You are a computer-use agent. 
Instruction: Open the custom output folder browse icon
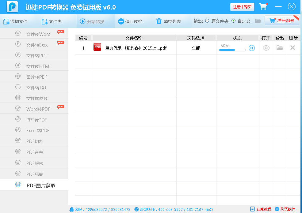pyautogui.click(x=258, y=21)
